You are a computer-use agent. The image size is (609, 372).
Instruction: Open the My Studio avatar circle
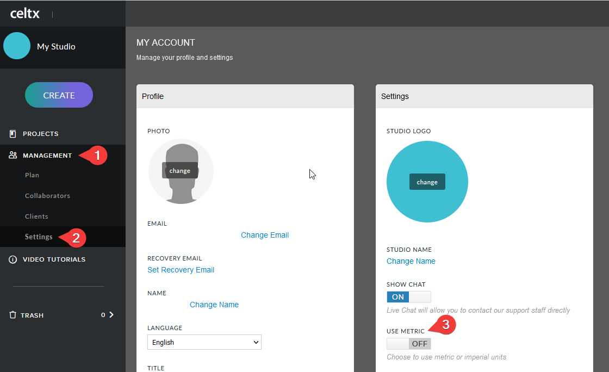pyautogui.click(x=17, y=46)
